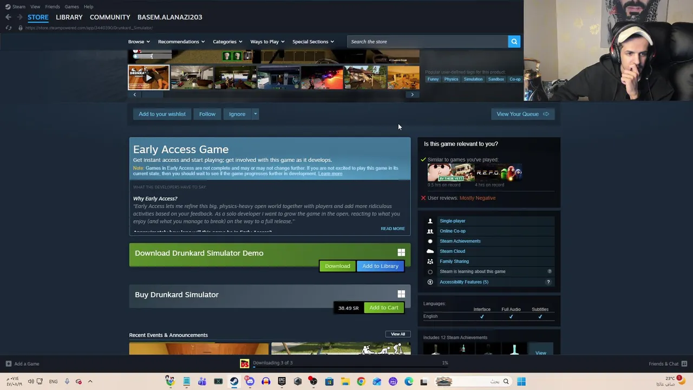Click the blue store search magnifier icon

click(514, 42)
